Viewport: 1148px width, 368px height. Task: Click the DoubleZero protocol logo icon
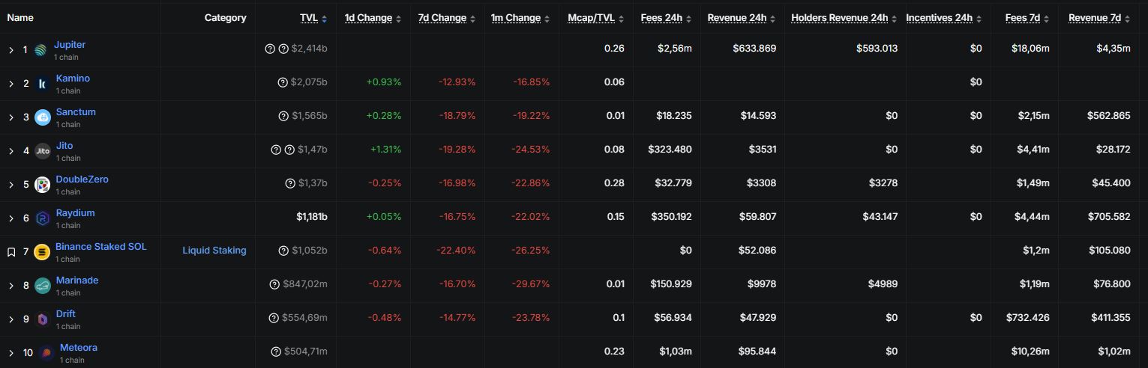point(43,185)
